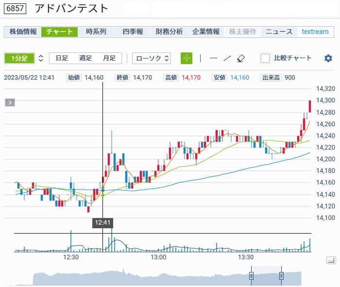Image resolution: width=340 pixels, height=287 pixels.
Task: Click the small icon below price axis
Action: [x=331, y=261]
